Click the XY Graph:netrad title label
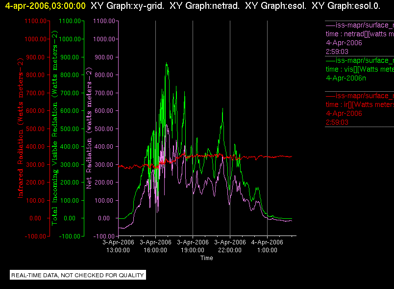Screen dimensions: 394x289 pos(204,6)
